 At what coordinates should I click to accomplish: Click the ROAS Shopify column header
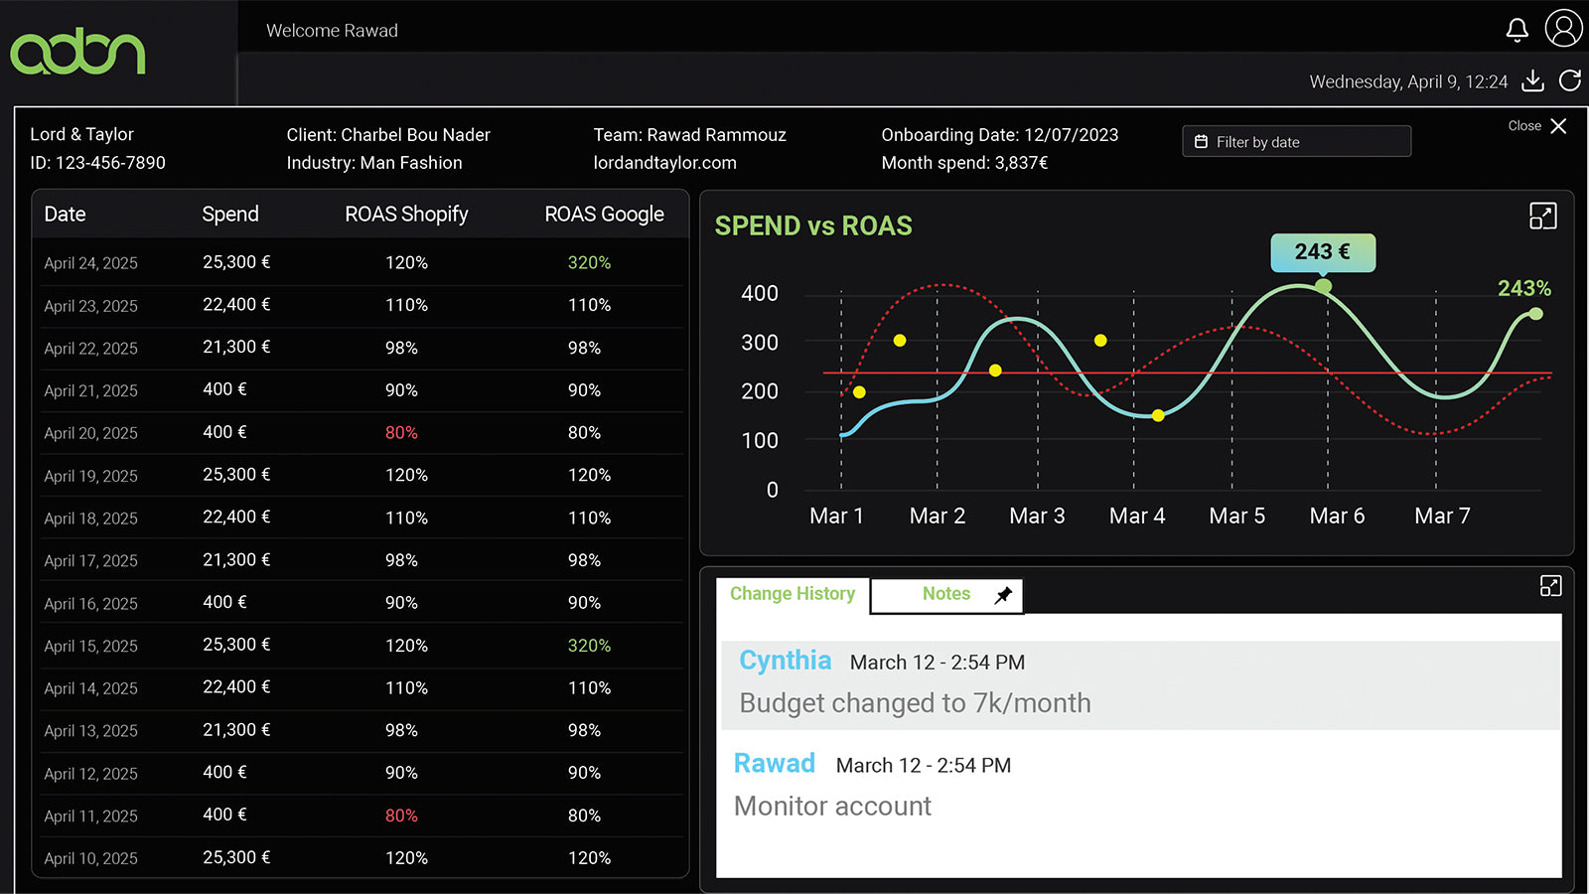(x=406, y=215)
